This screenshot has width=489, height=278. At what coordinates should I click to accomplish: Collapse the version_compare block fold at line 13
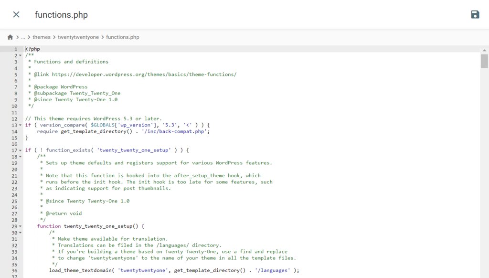(20, 125)
